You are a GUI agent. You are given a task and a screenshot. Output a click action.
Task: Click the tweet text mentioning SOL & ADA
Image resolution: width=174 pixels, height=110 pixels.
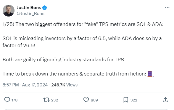pyautogui.click(x=83, y=24)
